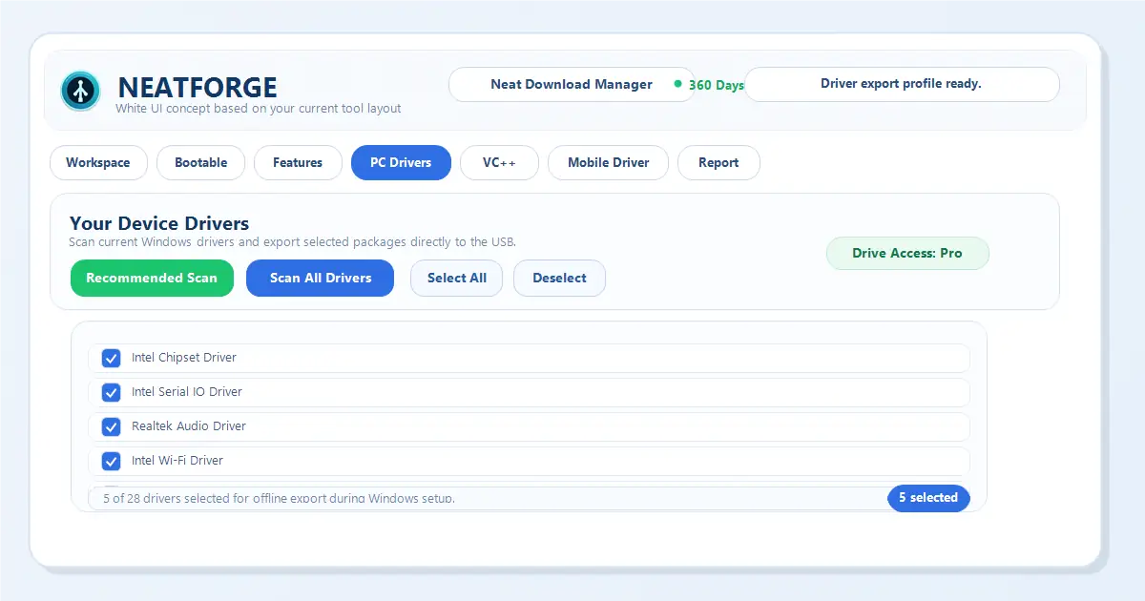This screenshot has width=1145, height=601.
Task: Click the Drive Access: Pro badge
Action: pos(907,254)
